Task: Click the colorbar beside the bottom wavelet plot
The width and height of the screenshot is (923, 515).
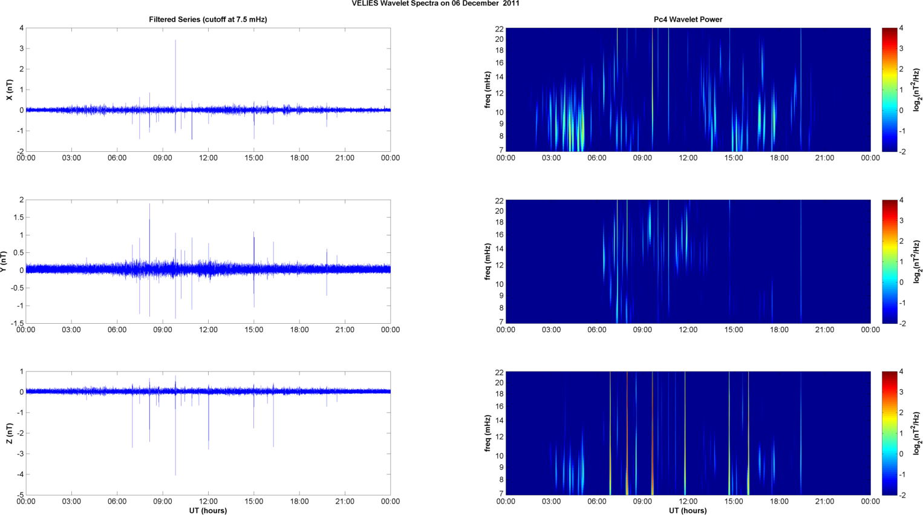Action: [x=889, y=433]
